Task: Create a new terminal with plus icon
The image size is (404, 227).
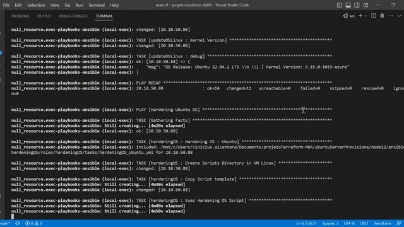Action: [360, 16]
